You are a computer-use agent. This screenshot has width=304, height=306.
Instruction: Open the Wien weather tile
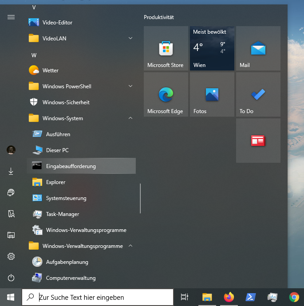(x=212, y=48)
